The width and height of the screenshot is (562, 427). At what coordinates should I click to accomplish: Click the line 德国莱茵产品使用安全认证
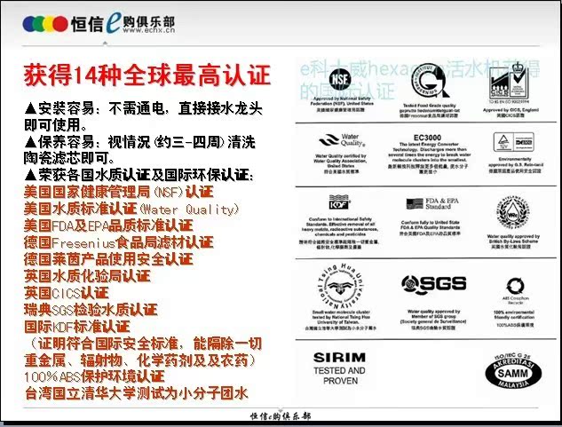[108, 259]
